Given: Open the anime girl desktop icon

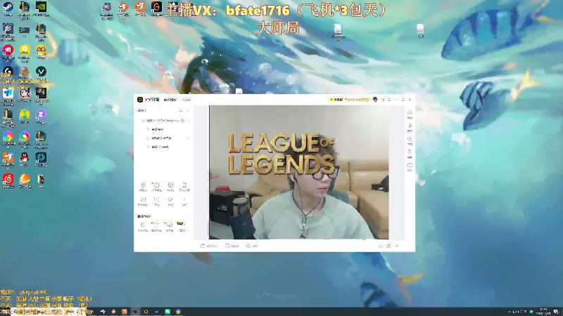Looking at the screenshot, I should 25,94.
